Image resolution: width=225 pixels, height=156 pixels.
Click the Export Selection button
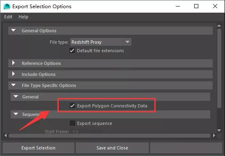tap(39, 148)
